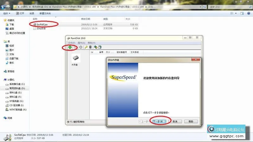Click the grey circled X icon in RamDisk toolbar
The image size is (253, 142).
81,47
